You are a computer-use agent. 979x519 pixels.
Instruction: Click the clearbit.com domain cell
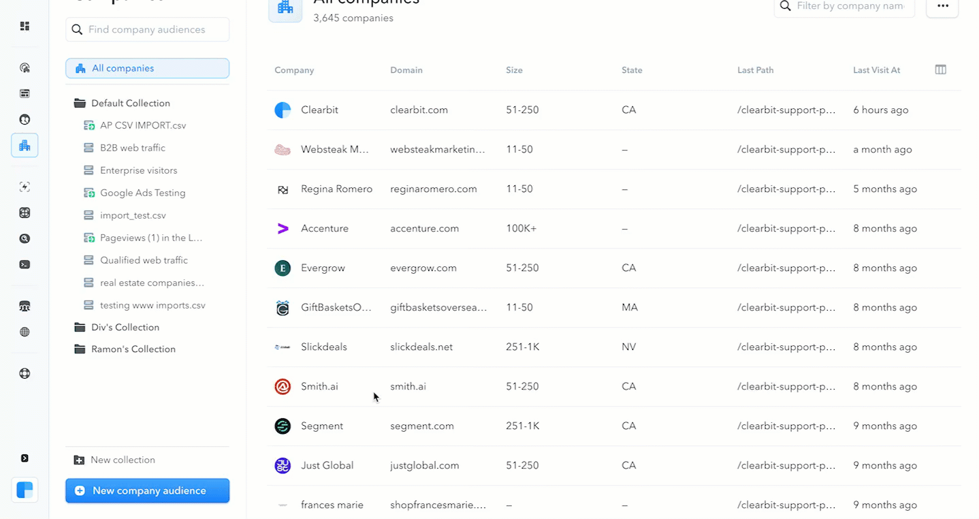(x=419, y=110)
